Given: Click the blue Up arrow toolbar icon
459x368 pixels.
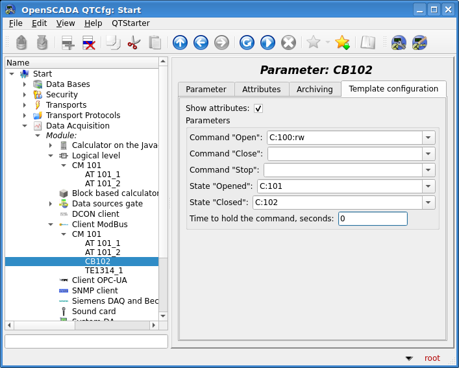Looking at the screenshot, I should pos(180,43).
